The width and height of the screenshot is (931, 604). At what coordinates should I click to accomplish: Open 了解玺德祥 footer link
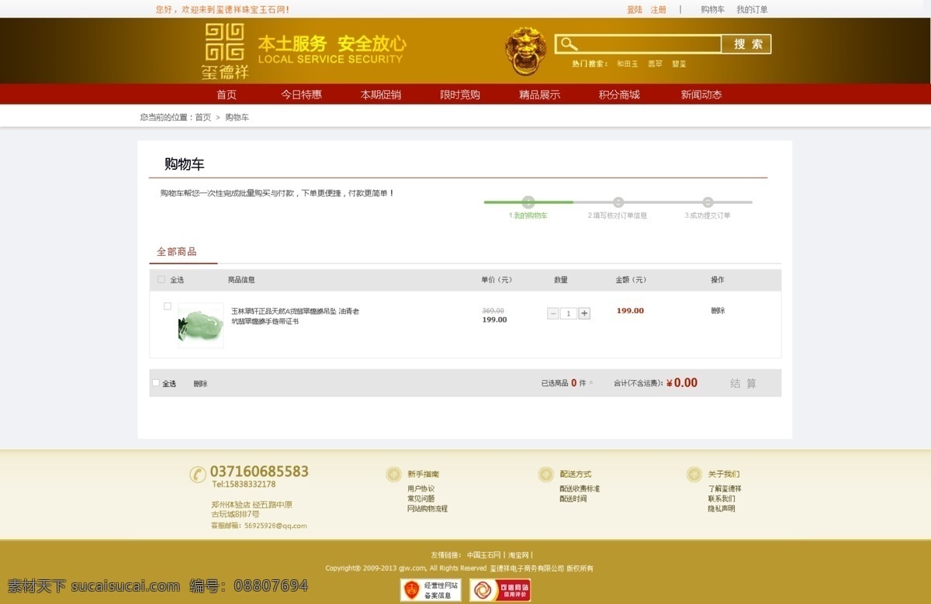click(725, 489)
